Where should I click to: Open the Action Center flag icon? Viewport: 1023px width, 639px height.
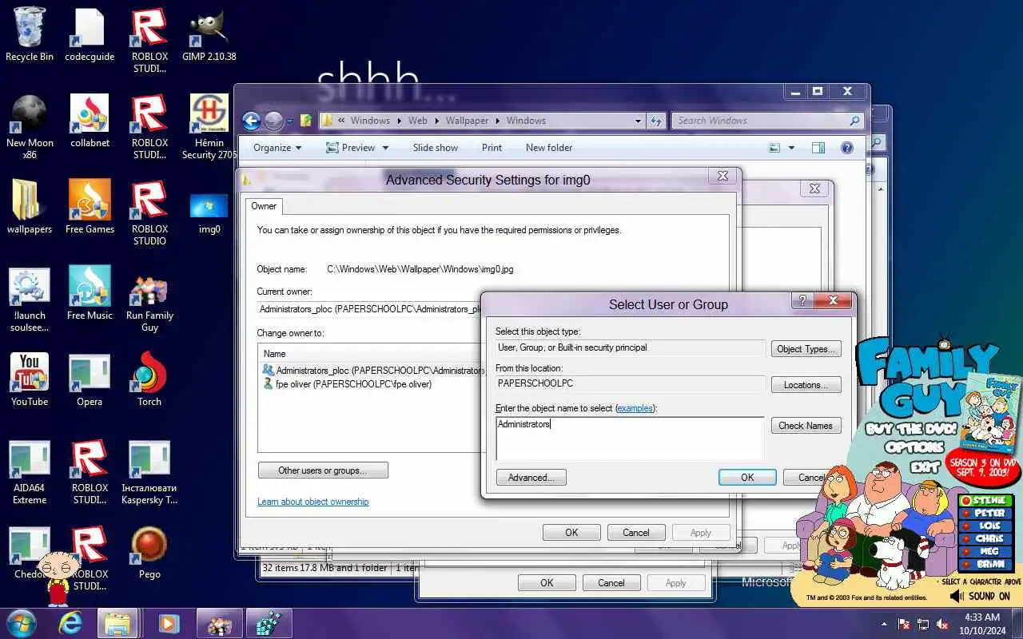[x=904, y=624]
